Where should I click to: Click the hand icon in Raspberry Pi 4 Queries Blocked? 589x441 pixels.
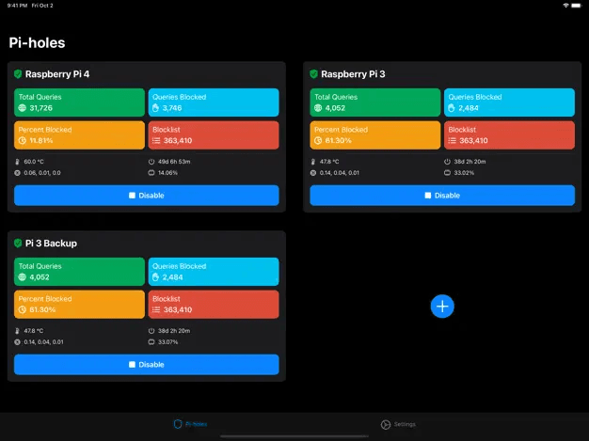coord(156,108)
